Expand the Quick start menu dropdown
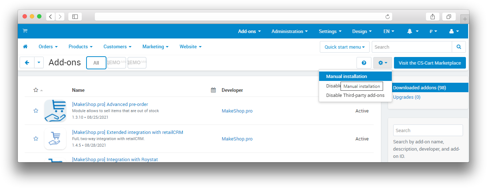Screen dimensions: 487x188 click(345, 47)
